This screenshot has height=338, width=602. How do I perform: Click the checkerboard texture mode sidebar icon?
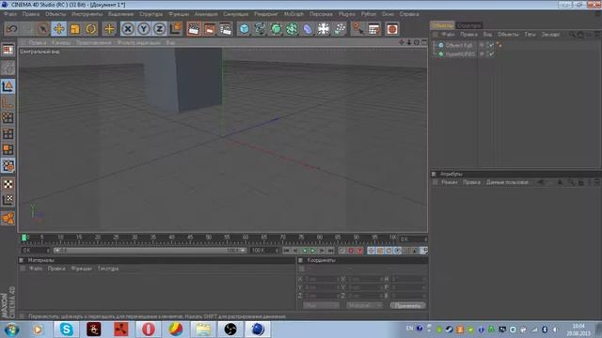click(8, 184)
